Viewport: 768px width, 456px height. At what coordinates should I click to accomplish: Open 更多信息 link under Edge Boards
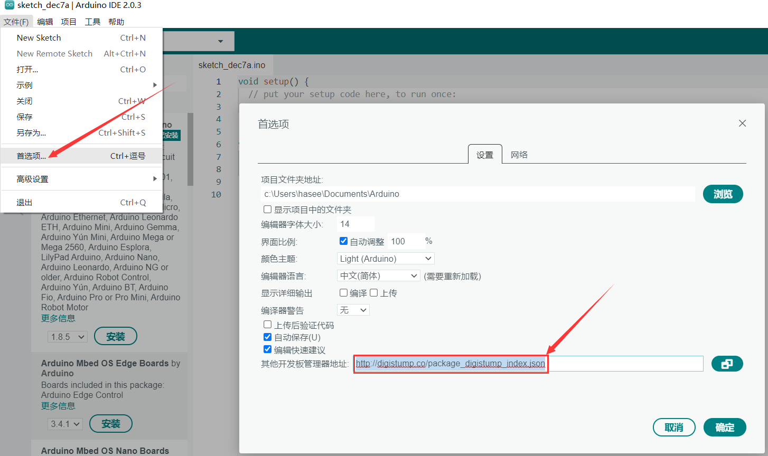click(58, 406)
